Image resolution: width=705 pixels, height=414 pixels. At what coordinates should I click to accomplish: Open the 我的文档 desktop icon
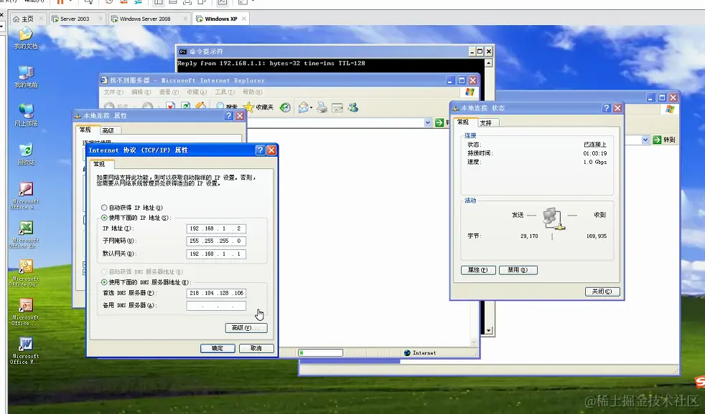26,37
